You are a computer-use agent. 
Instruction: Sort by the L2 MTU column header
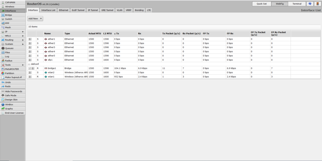click(108, 33)
